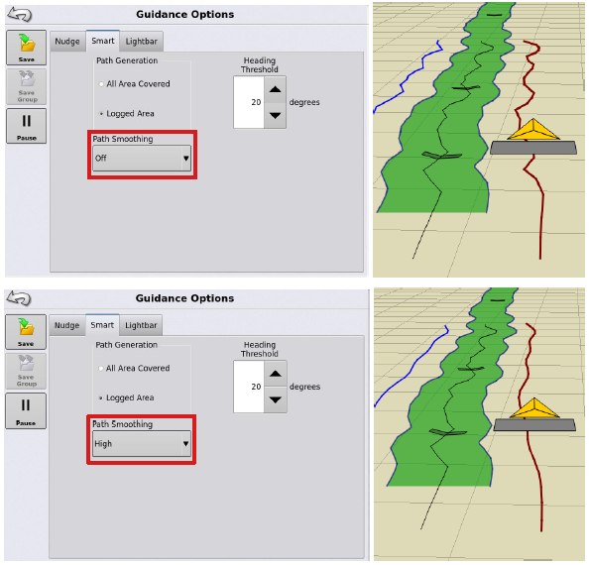Increase Heading Threshold in the lower panel
The image size is (589, 565).
point(276,374)
